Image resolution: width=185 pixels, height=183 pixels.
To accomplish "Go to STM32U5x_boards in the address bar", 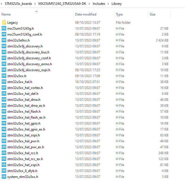I will point(18,4).
